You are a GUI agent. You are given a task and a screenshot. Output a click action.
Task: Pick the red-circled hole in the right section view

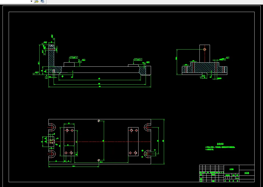pos(205,49)
